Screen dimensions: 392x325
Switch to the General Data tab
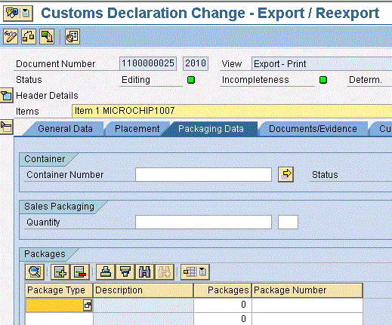pos(65,129)
